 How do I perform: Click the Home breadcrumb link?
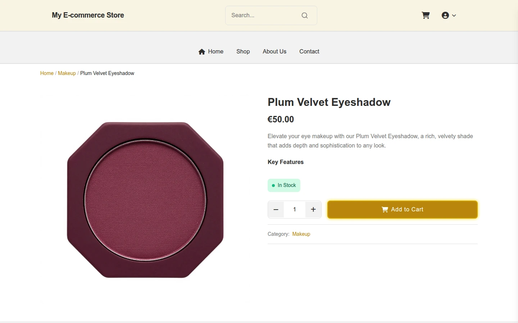[x=47, y=73]
